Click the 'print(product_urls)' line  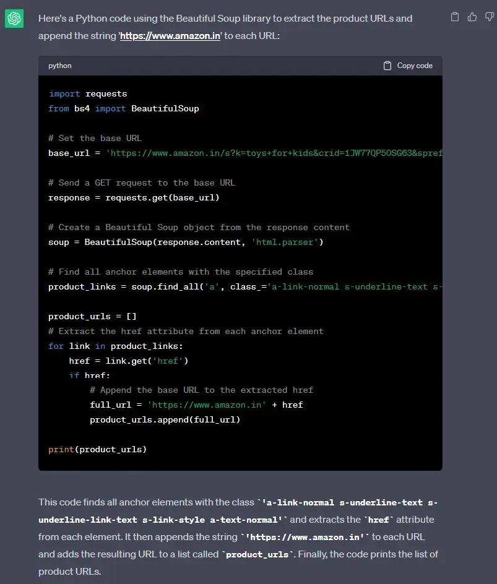pos(98,450)
